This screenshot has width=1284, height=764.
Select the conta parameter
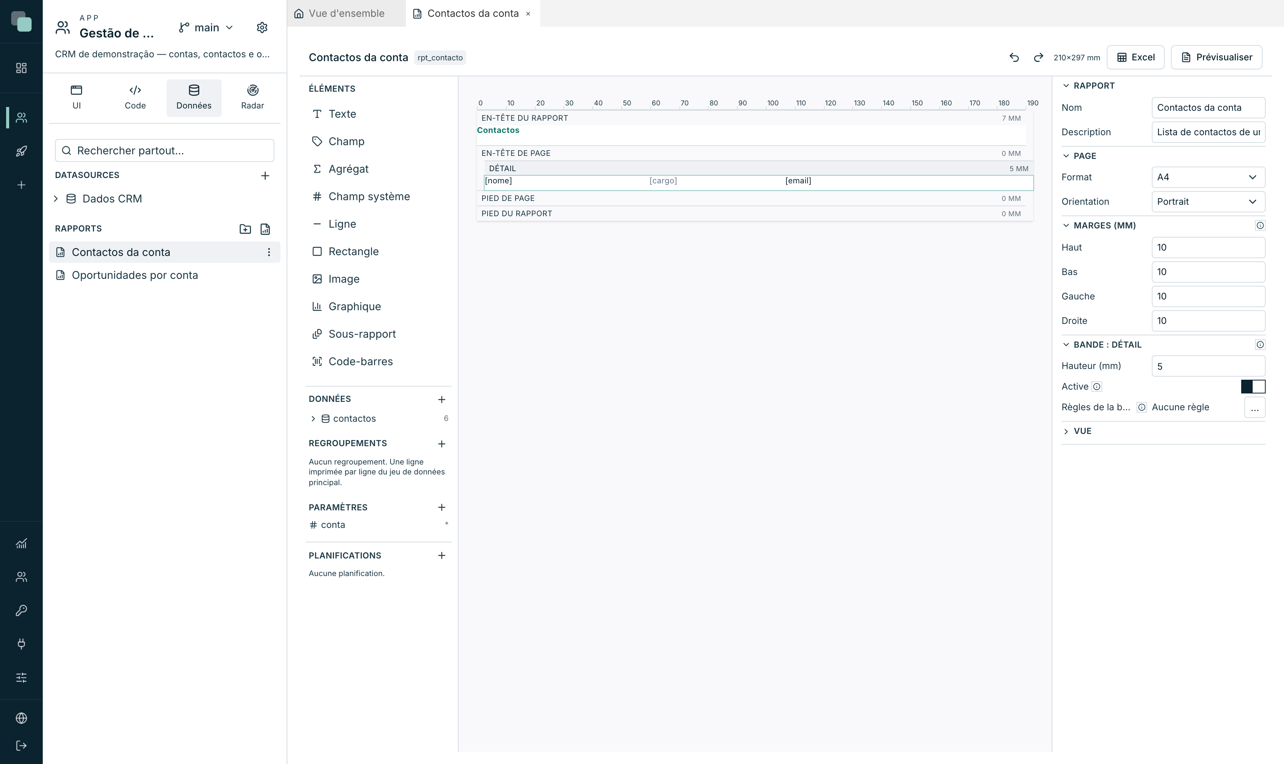point(379,524)
